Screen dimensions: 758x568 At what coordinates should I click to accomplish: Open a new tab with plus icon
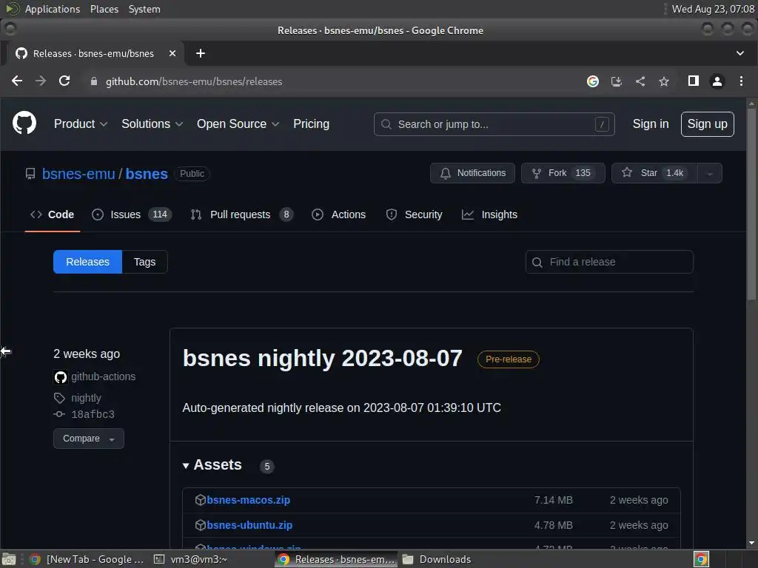(x=200, y=53)
